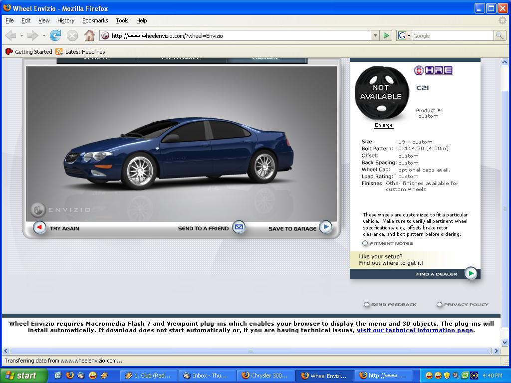Expand the Back button history dropdown
511x383 pixels.
[21, 35]
